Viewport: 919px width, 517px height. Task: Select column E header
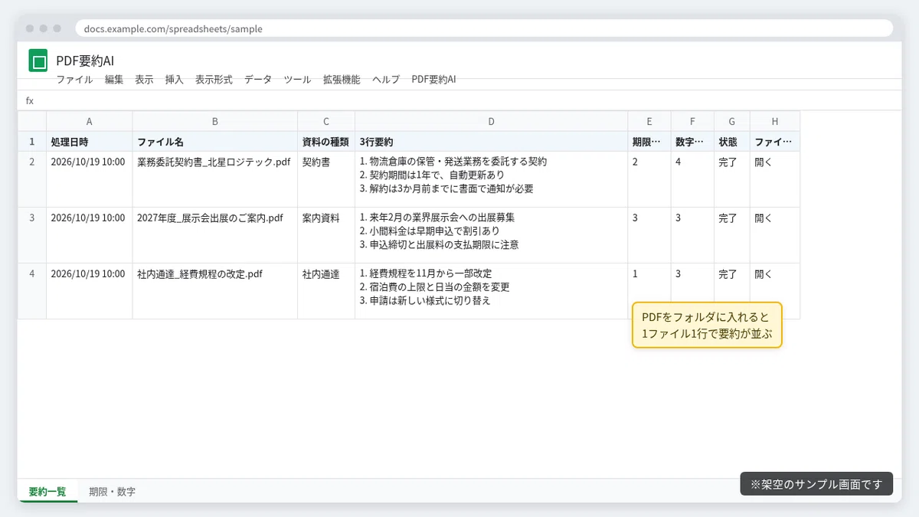coord(649,121)
